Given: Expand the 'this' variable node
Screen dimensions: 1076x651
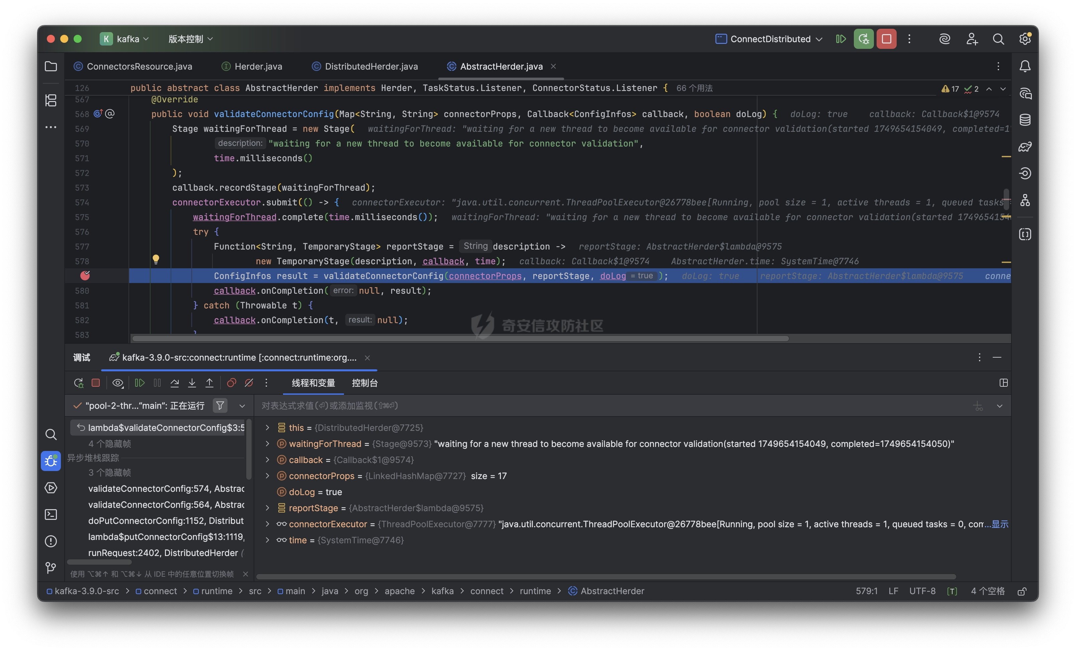Looking at the screenshot, I should 267,428.
